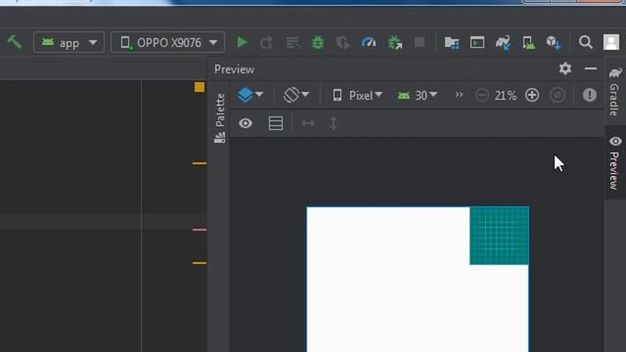Open the API version 30 dropdown

418,96
